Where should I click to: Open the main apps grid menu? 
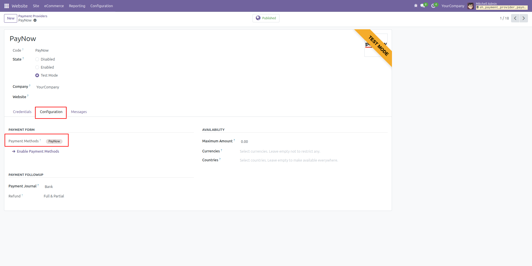(x=7, y=6)
